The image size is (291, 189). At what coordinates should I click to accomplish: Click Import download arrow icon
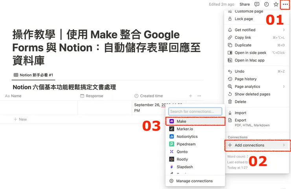pos(230,113)
